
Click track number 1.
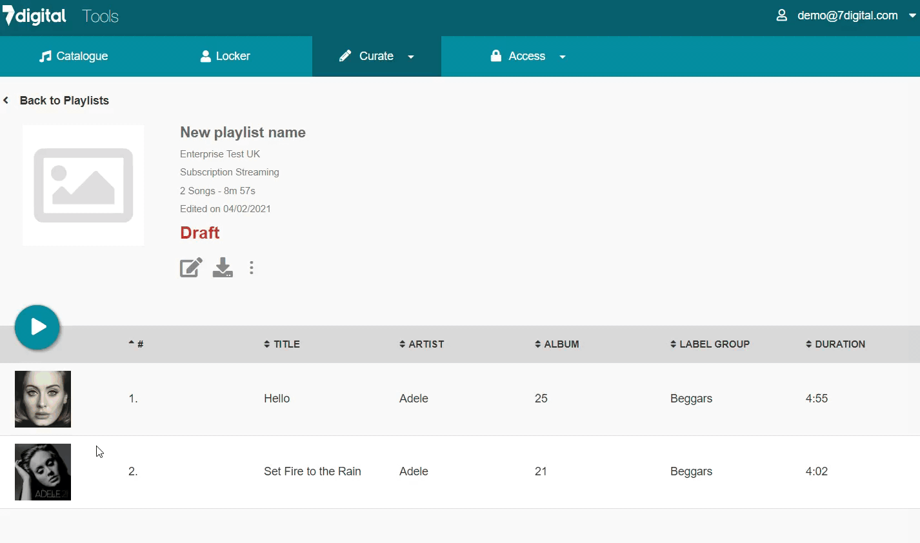coord(133,399)
